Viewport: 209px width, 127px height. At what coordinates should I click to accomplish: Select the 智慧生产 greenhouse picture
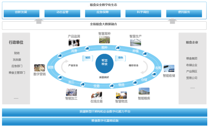pos(135,43)
